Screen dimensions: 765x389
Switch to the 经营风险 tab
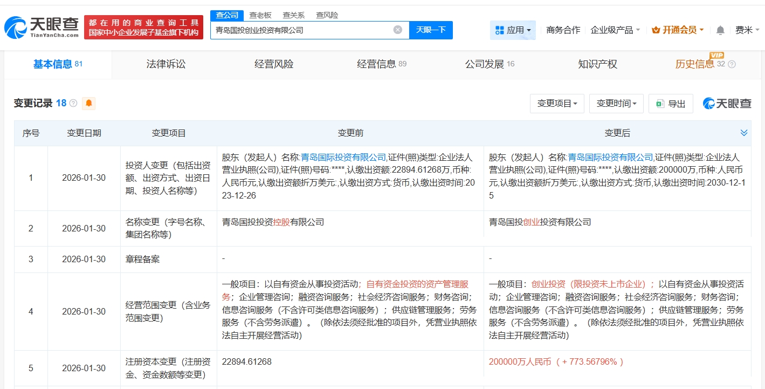pos(274,64)
